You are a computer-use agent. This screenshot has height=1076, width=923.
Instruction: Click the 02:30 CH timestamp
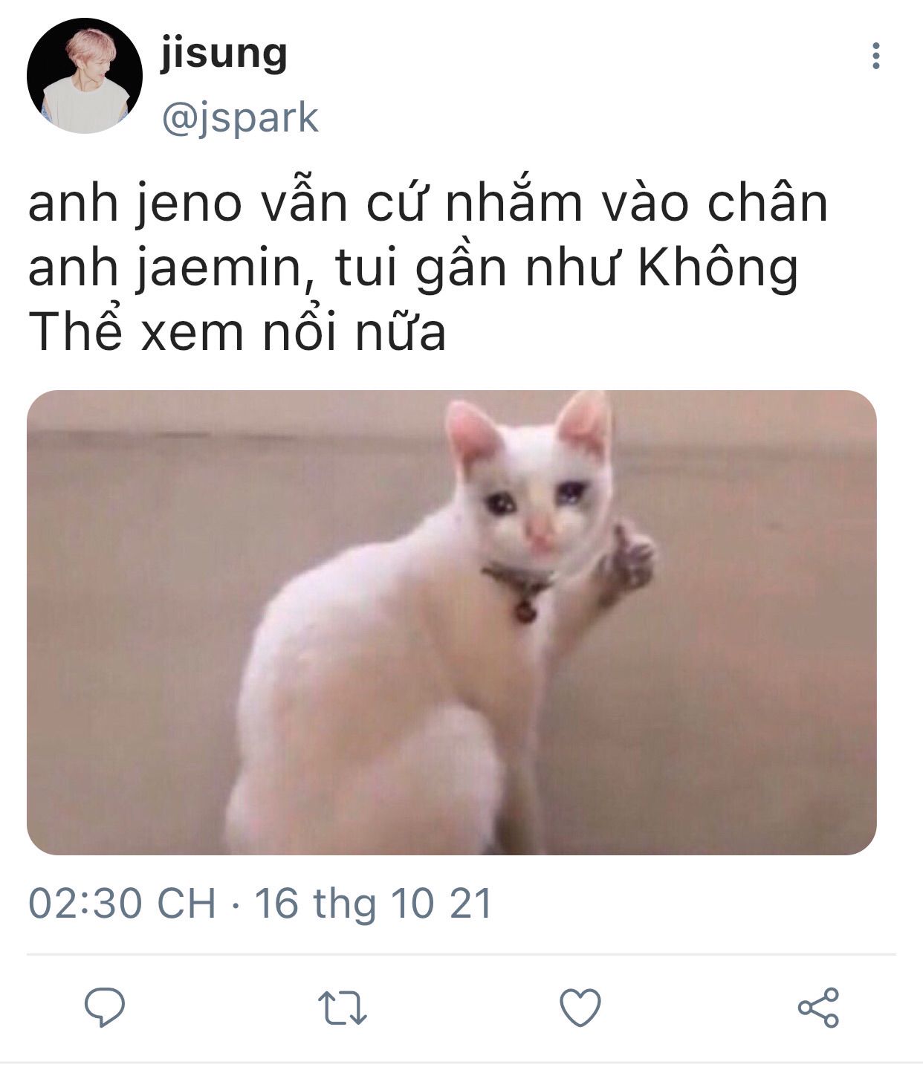coord(122,904)
